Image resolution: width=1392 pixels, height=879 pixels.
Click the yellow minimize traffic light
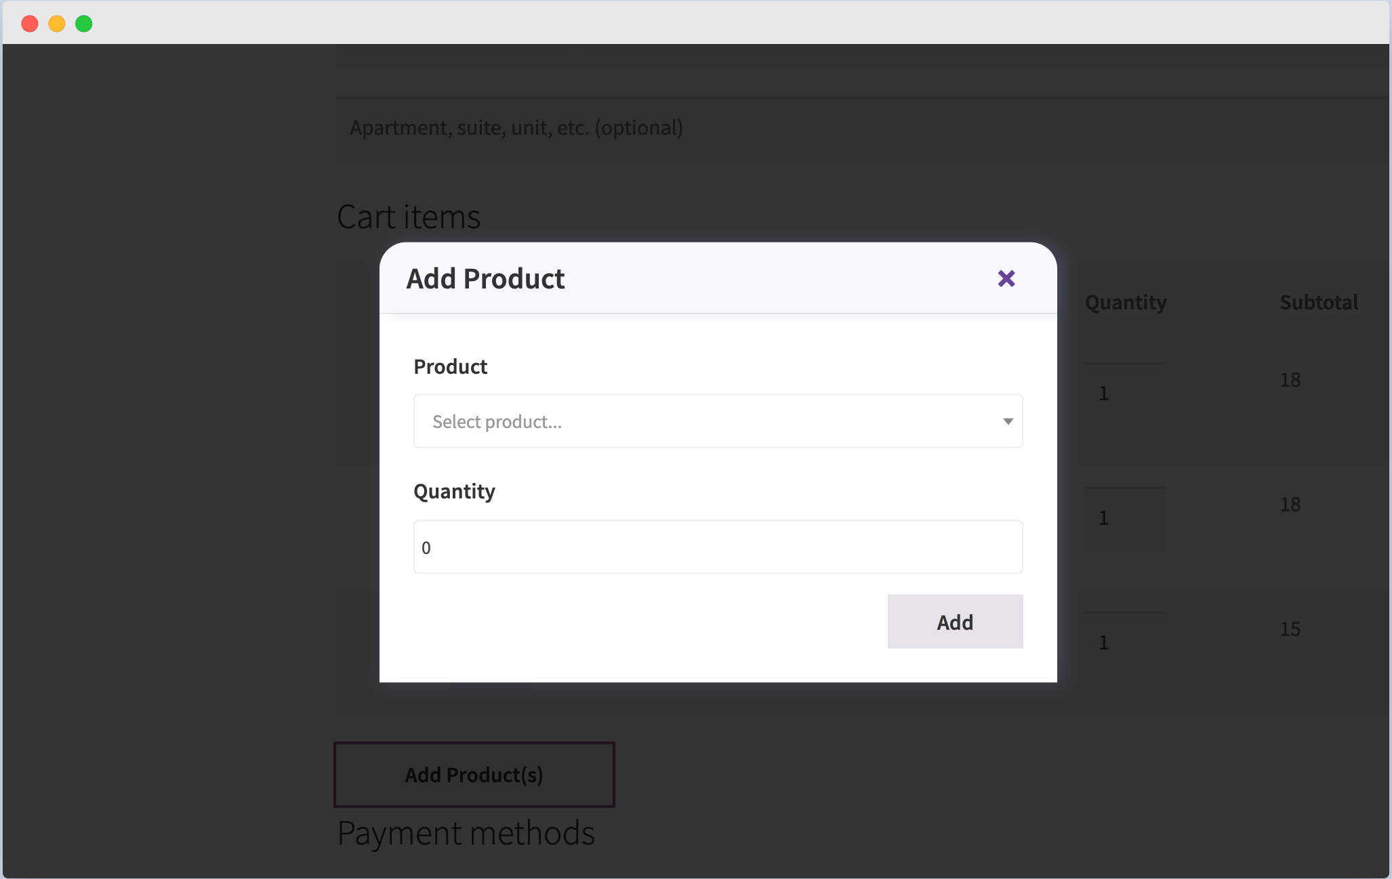pyautogui.click(x=57, y=23)
